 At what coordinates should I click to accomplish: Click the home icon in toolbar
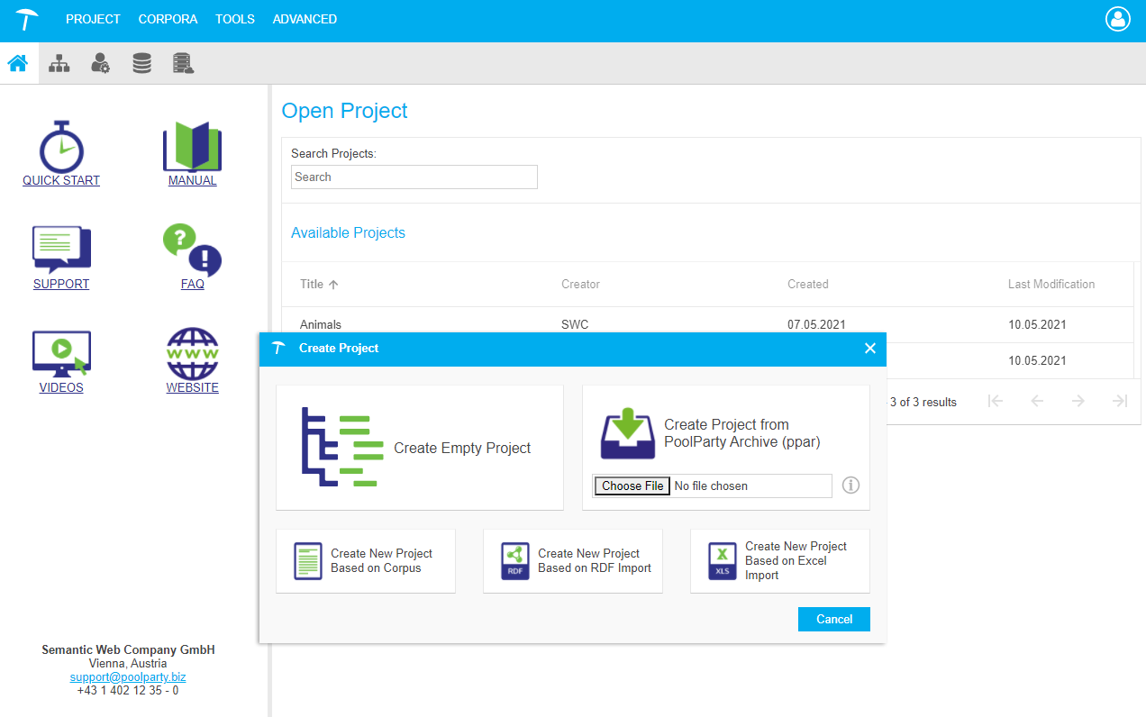[18, 64]
